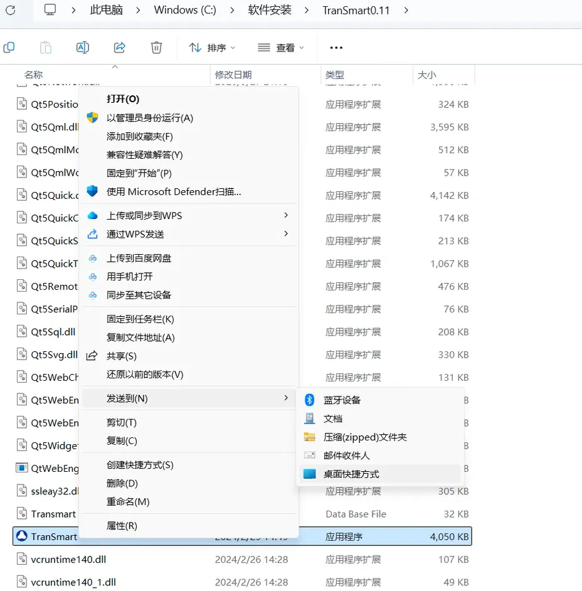Choose 以管理员身份运行(A)
Image resolution: width=582 pixels, height=591 pixels.
189,118
